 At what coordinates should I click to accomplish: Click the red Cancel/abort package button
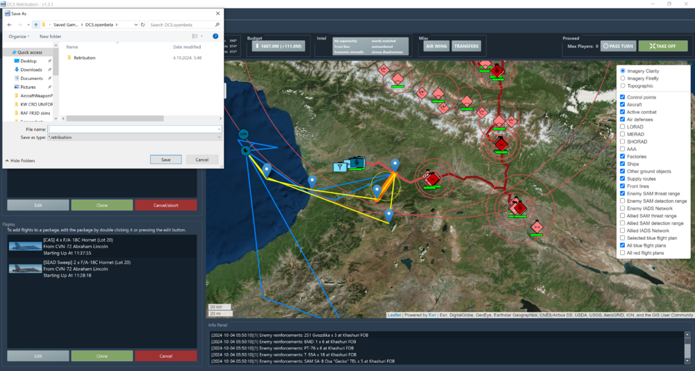coord(166,205)
